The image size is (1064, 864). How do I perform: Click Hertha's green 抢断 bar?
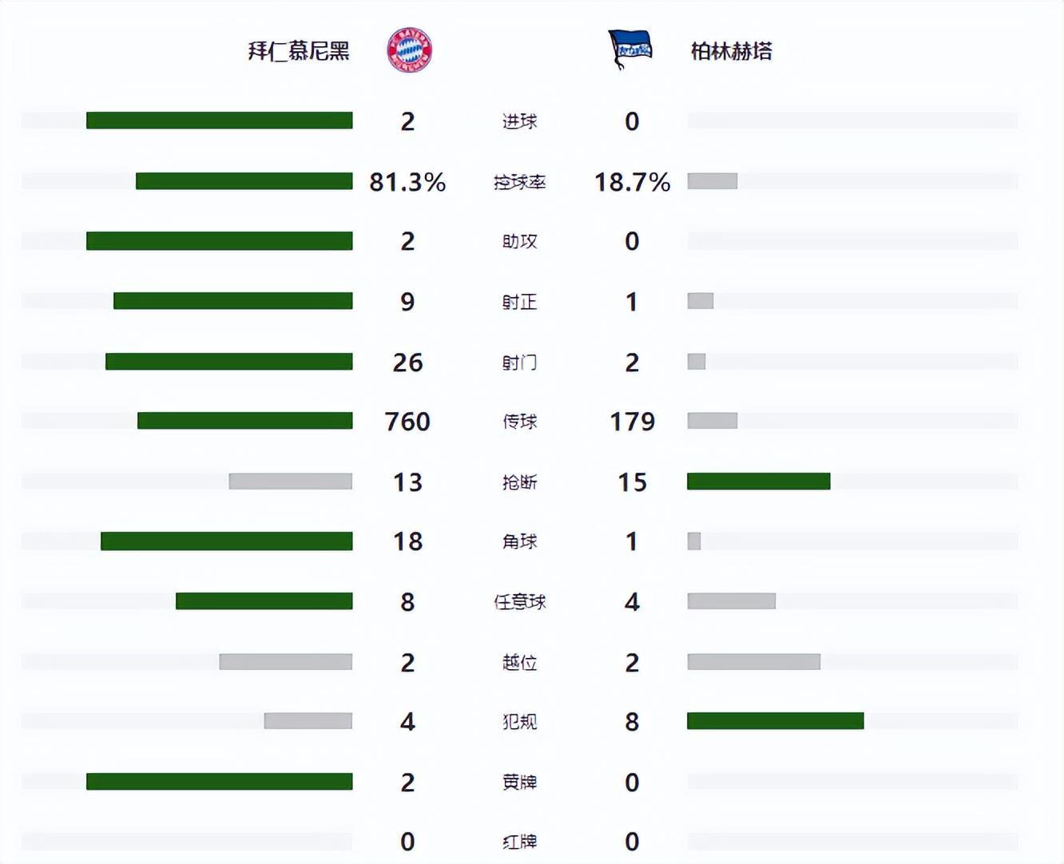[758, 481]
